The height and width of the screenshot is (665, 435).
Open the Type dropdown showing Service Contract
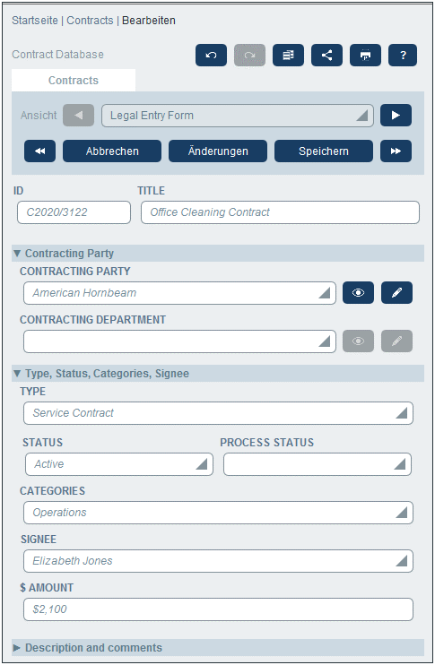click(218, 413)
